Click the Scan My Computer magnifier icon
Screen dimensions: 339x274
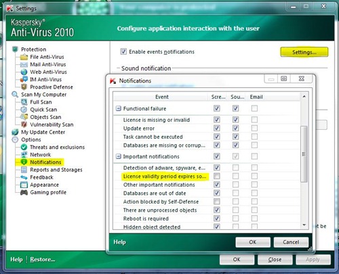(x=15, y=95)
